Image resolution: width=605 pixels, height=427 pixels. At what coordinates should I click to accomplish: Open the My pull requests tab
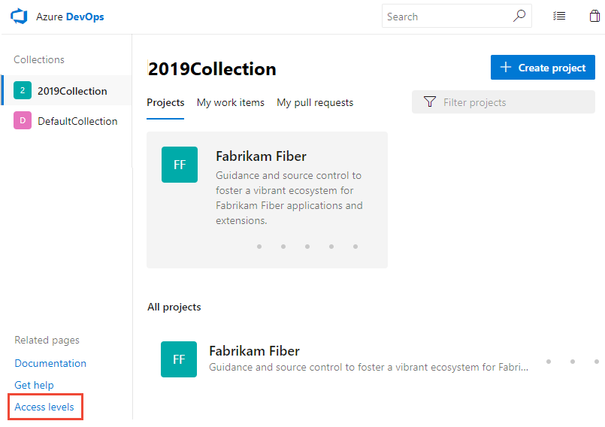pos(315,102)
